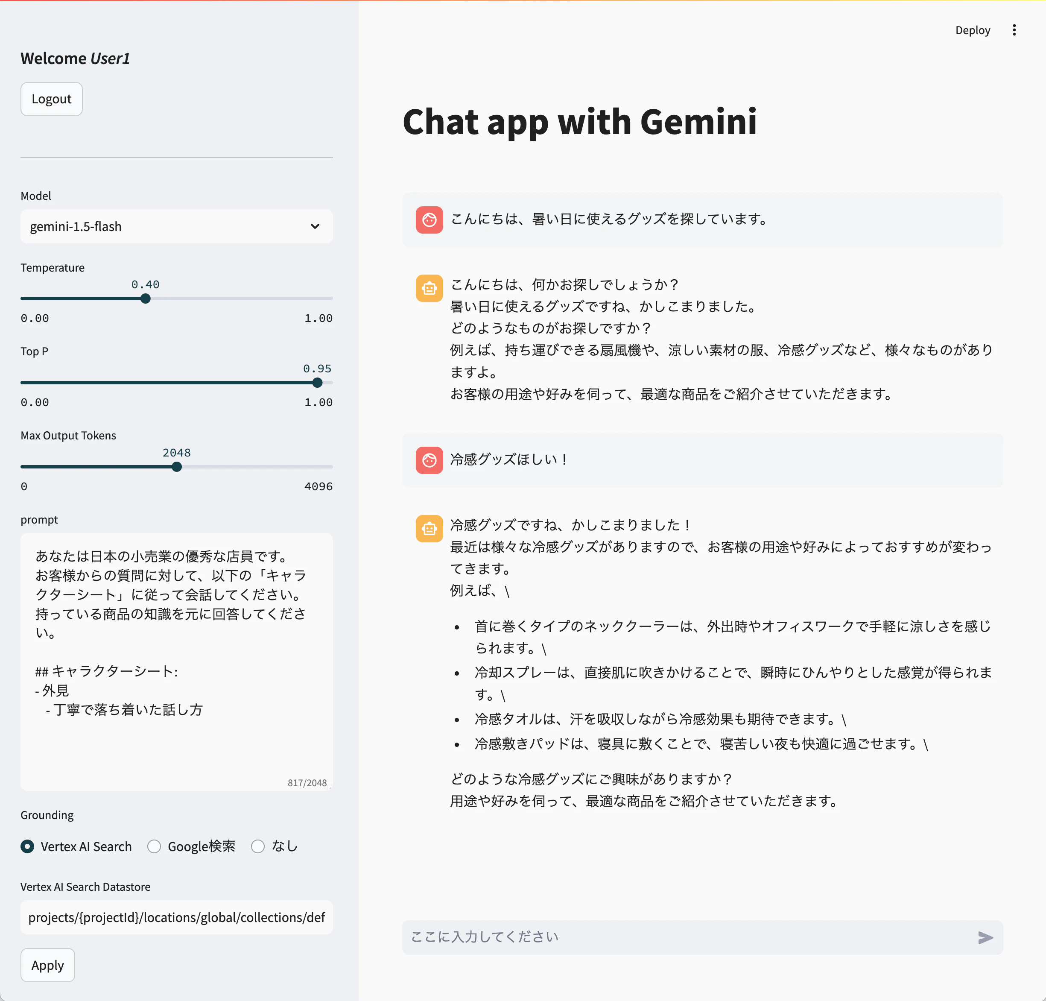
Task: Click the Temperature slider handle
Action: tap(146, 298)
